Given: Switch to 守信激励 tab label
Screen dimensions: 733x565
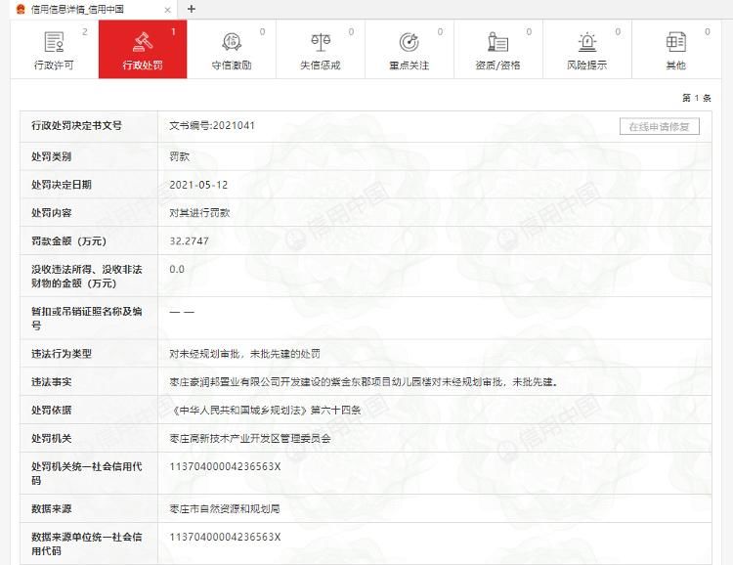Looking at the screenshot, I should [232, 65].
